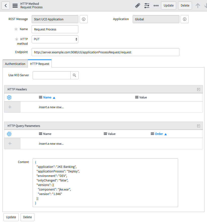Click the paperclip attachments icon
This screenshot has height=223, width=207.
tap(137, 6)
